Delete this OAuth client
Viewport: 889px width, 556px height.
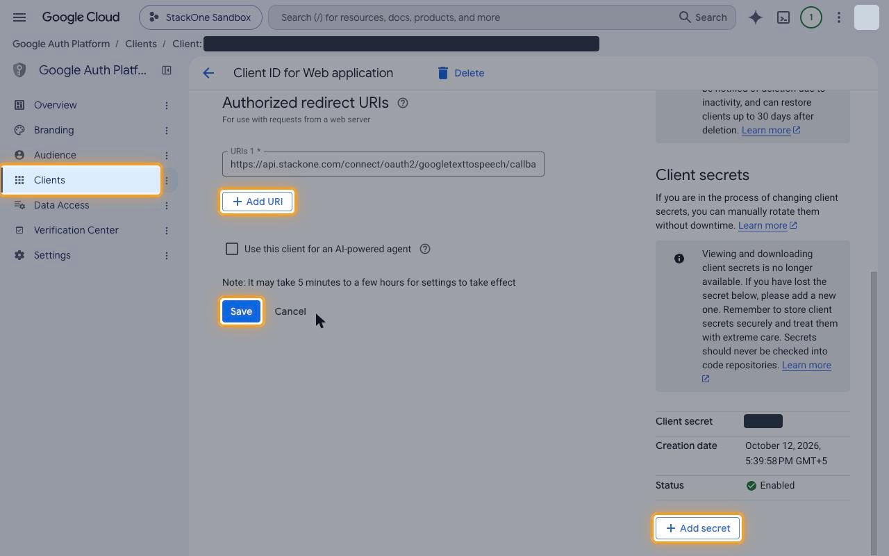point(460,73)
